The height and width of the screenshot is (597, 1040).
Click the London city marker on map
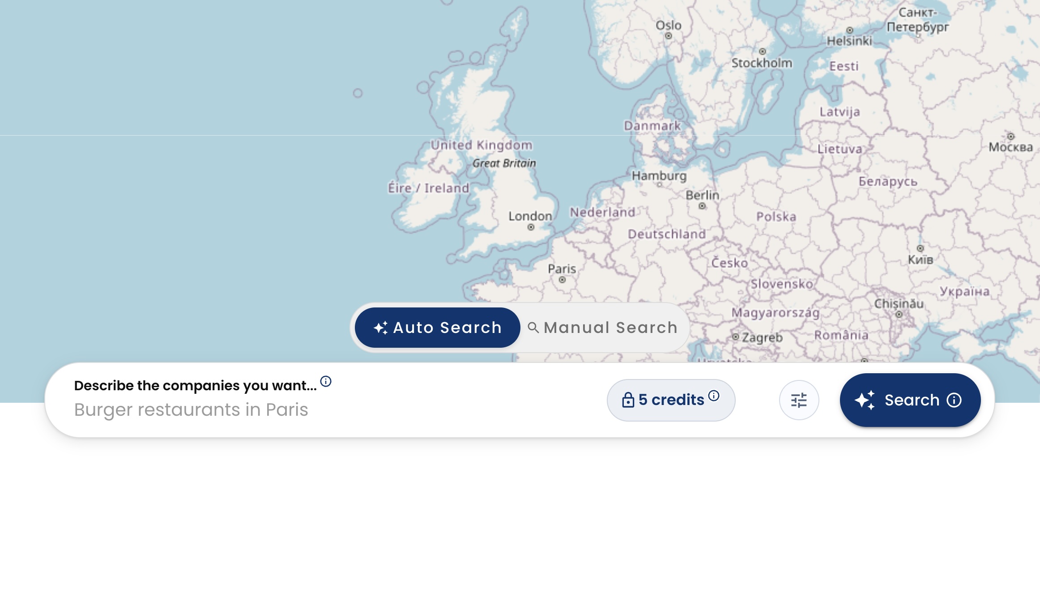(x=531, y=227)
